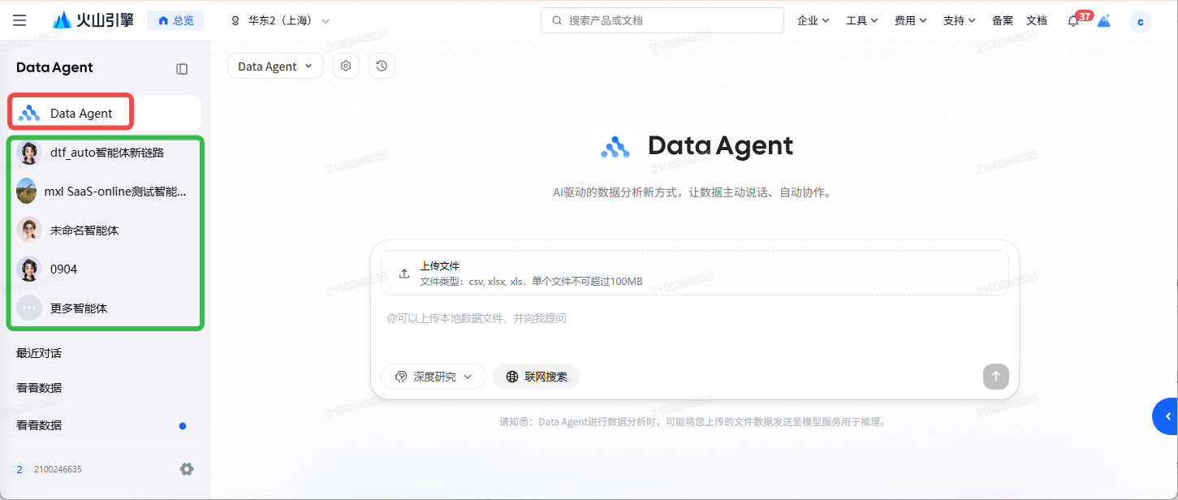The height and width of the screenshot is (500, 1178).
Task: Open the 企业 menu
Action: [x=813, y=20]
